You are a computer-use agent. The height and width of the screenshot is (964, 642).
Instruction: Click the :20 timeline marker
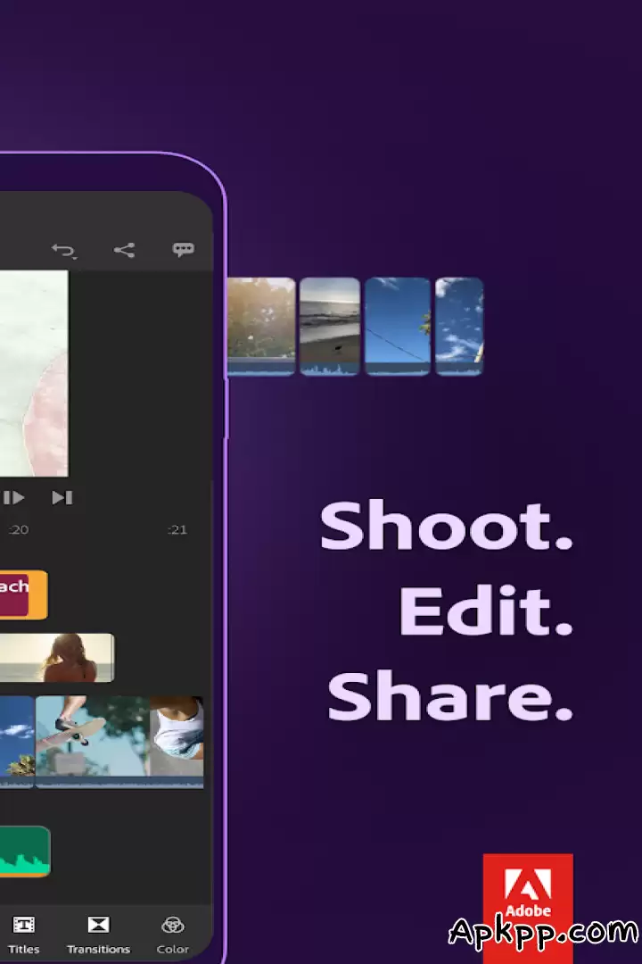click(19, 530)
